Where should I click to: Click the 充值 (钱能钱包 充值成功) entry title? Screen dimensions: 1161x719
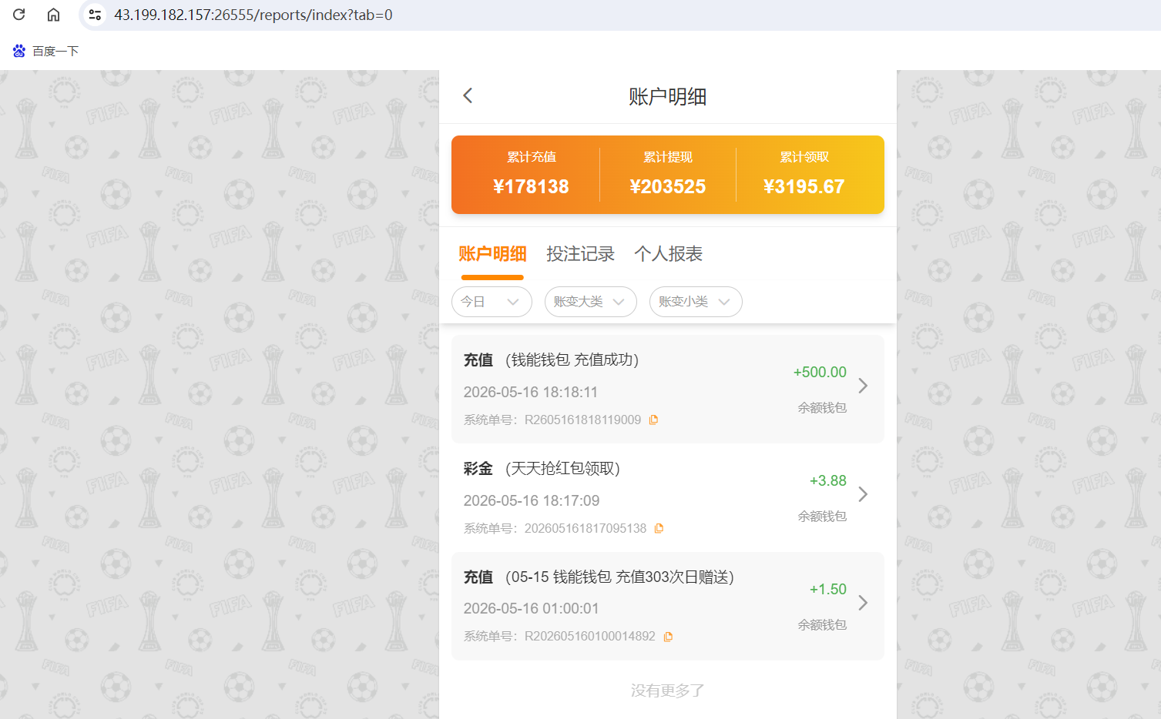(551, 359)
